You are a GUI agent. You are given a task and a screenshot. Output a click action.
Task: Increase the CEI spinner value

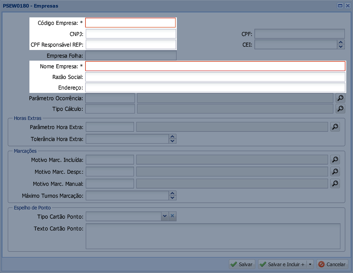(341, 42)
